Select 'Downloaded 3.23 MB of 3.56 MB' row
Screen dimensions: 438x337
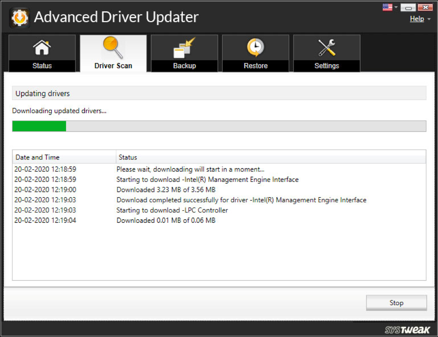[219, 190]
